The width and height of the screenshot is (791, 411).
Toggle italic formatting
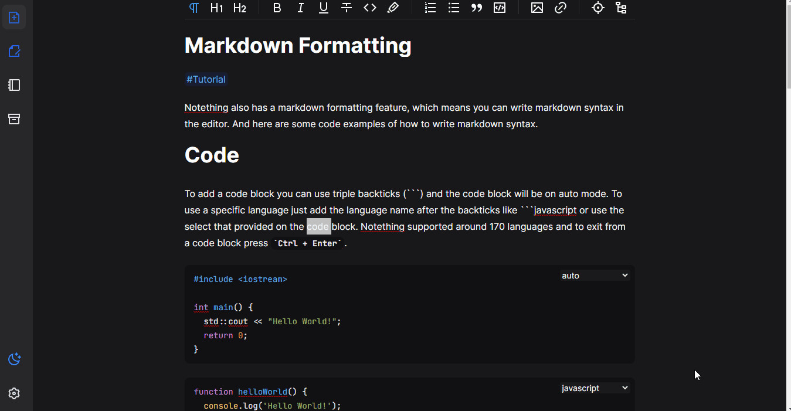[x=300, y=8]
